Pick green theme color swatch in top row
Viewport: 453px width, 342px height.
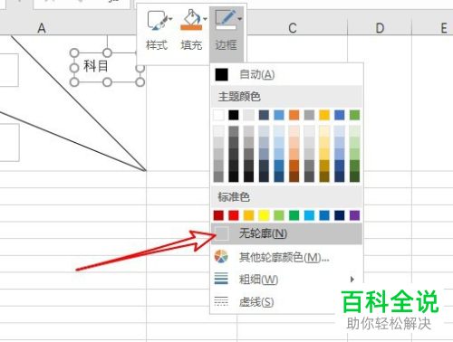(354, 115)
